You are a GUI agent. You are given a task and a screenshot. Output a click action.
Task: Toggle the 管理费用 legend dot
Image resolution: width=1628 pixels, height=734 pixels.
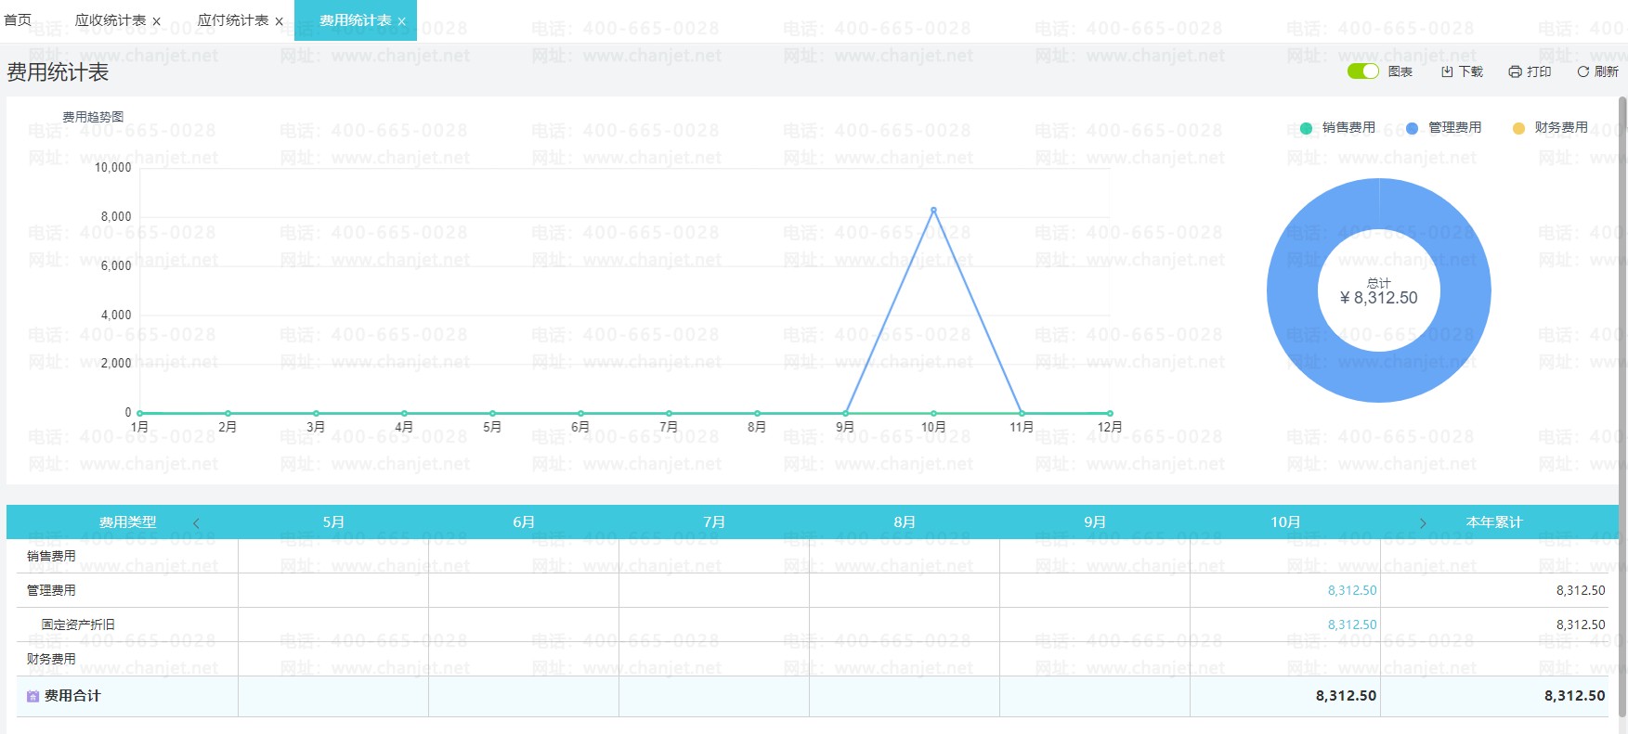click(x=1412, y=128)
